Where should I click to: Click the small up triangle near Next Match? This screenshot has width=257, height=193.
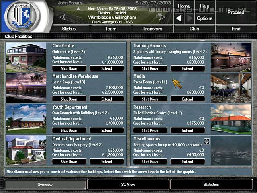click(78, 8)
